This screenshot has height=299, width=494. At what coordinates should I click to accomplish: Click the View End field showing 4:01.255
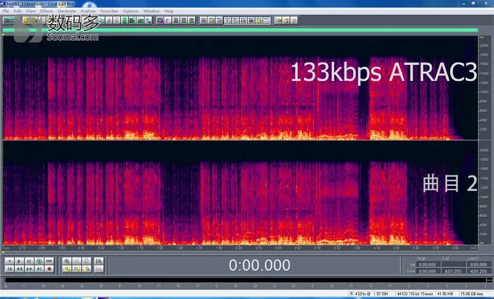(454, 271)
